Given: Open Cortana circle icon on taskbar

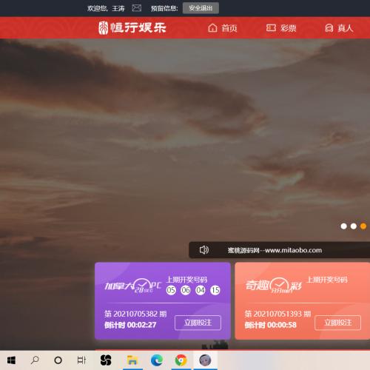Looking at the screenshot, I should pyautogui.click(x=58, y=360).
